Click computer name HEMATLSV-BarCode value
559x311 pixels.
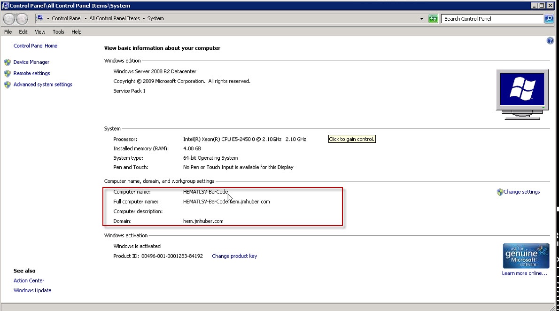coord(205,192)
